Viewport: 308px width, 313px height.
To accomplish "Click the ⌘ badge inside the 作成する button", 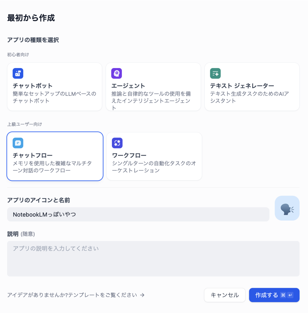I will (x=284, y=295).
